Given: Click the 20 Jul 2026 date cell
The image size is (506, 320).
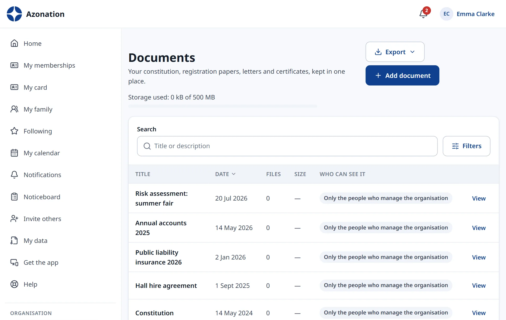Looking at the screenshot, I should click(x=231, y=198).
